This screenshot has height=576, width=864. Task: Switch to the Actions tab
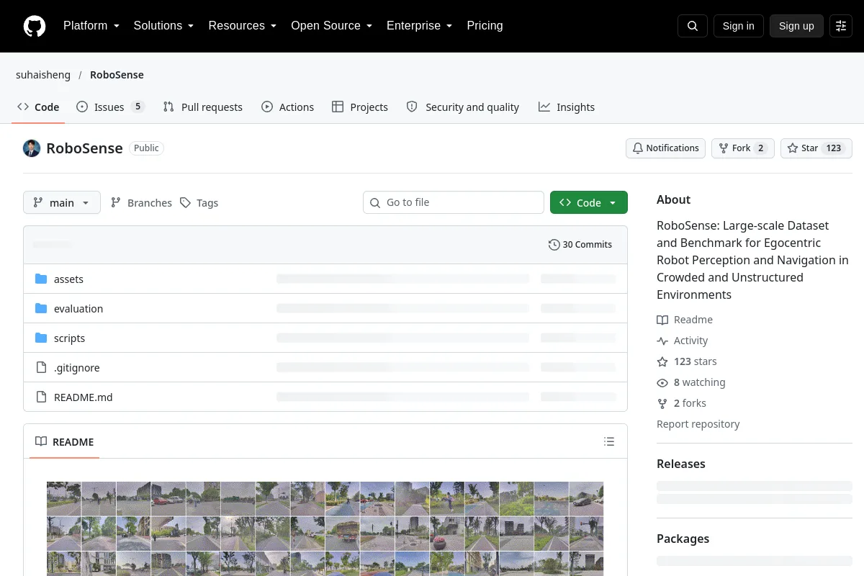287,107
